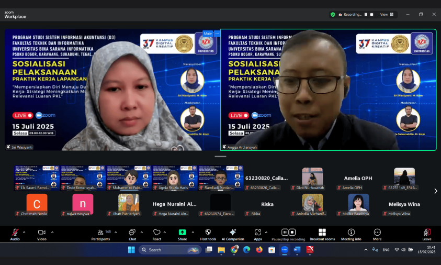Open the More options menu
441x265 pixels.
377,234
